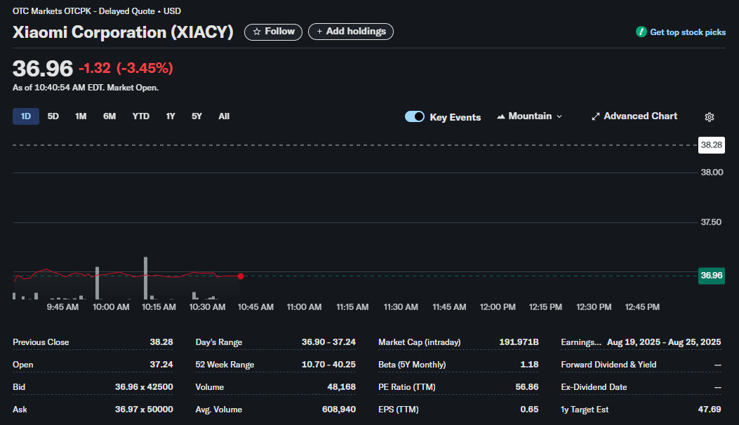Click the Beta (5Y Monthly) label
739x425 pixels.
pyautogui.click(x=412, y=365)
